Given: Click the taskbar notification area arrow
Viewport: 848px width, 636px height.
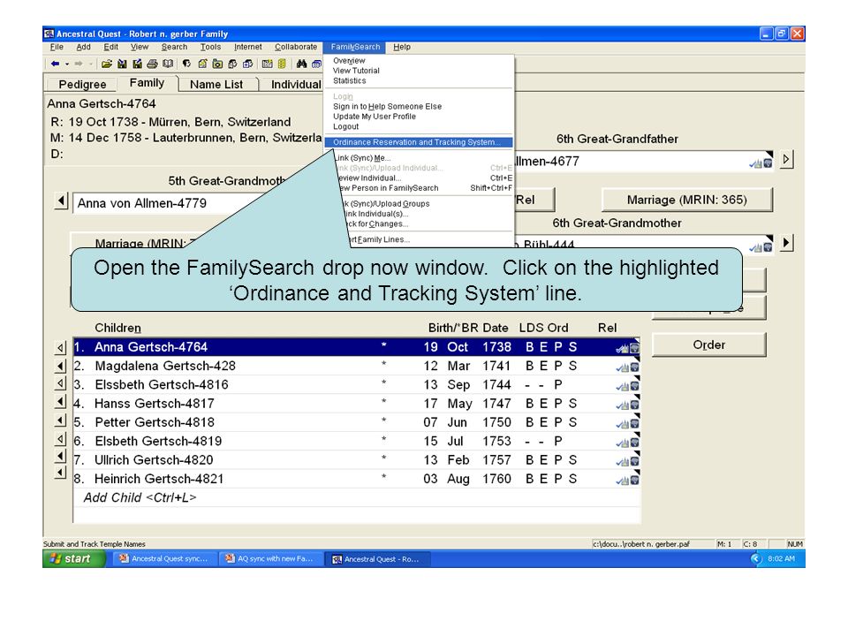Looking at the screenshot, I should (755, 558).
